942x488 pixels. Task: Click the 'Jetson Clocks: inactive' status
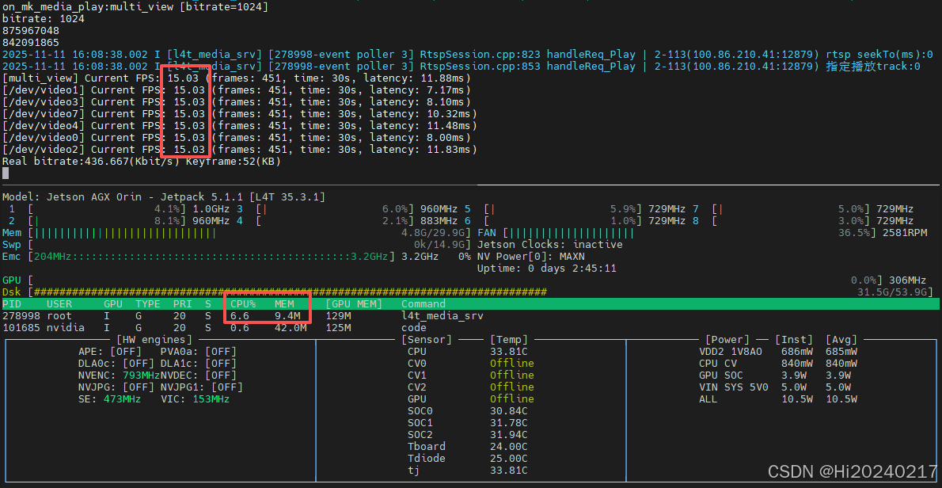coord(549,245)
